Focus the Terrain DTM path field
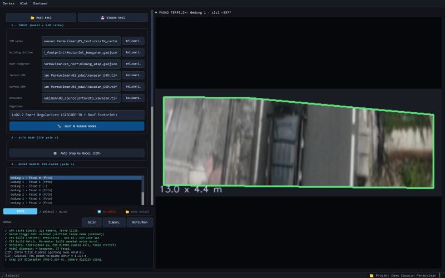 click(x=81, y=75)
